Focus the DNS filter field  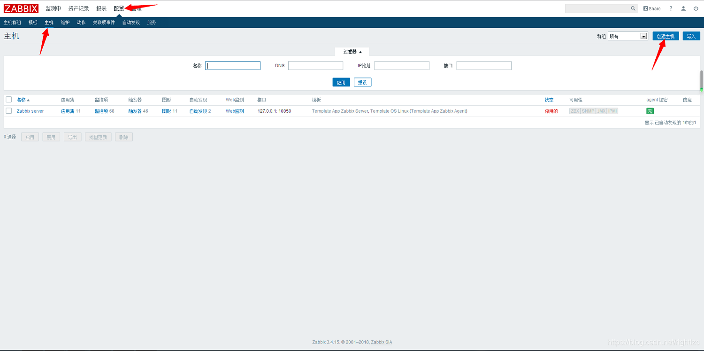pyautogui.click(x=316, y=66)
